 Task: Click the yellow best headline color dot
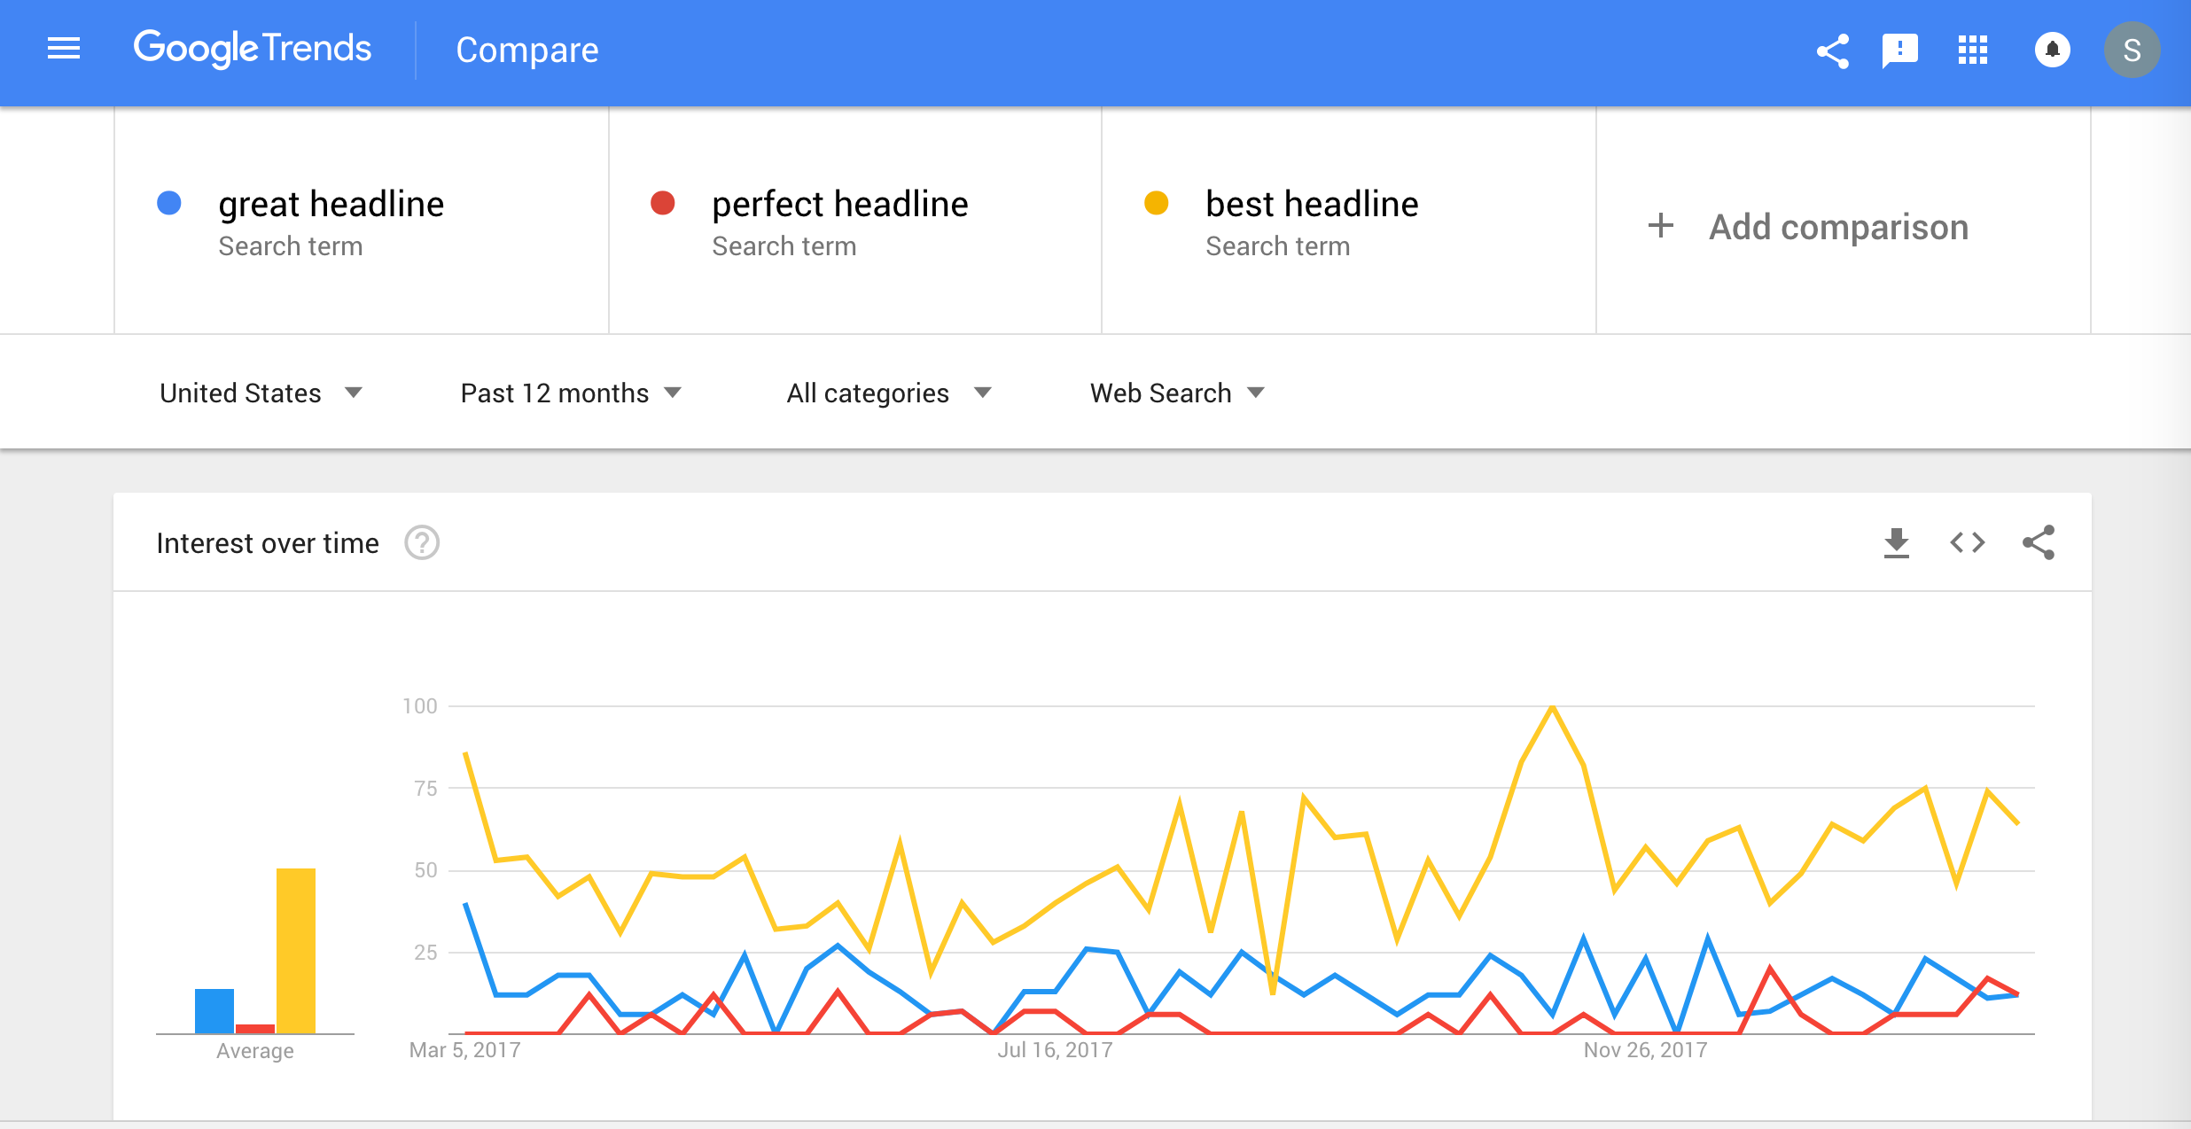coord(1156,203)
